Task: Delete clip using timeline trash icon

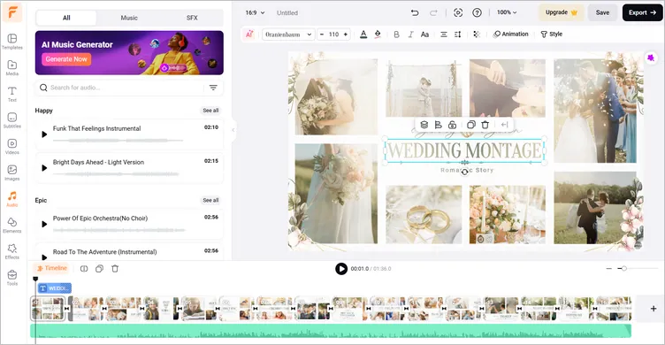Action: 115,269
